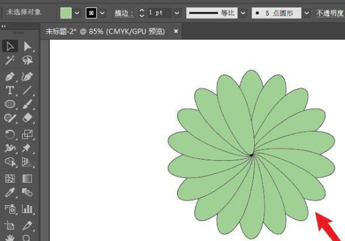Image resolution: width=345 pixels, height=241 pixels.
Task: Choose the Paintbrush tool
Action: 27,104
